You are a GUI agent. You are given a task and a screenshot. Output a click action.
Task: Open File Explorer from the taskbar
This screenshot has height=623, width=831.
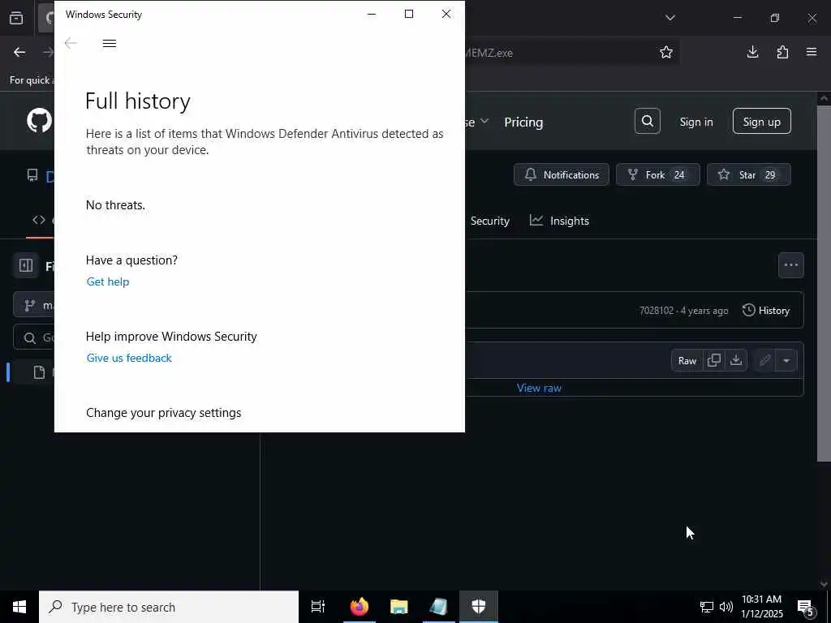[x=398, y=607]
